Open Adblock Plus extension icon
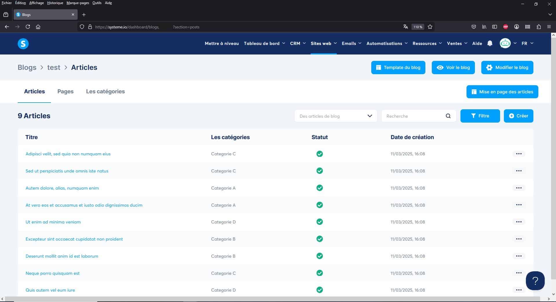The image size is (556, 302). (506, 27)
